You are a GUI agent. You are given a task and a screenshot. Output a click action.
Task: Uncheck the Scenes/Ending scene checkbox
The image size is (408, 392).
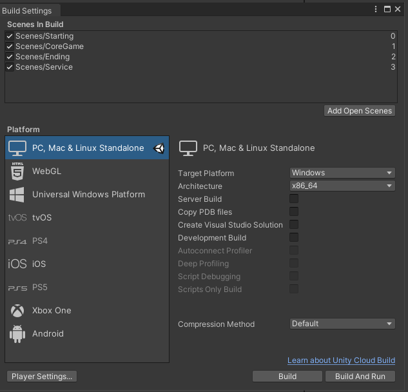point(10,57)
